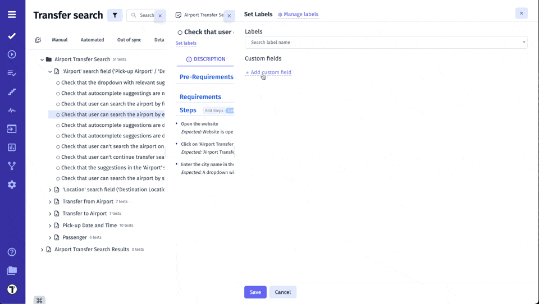Open the Labels search dropdown
The height and width of the screenshot is (304, 539).
click(x=386, y=43)
